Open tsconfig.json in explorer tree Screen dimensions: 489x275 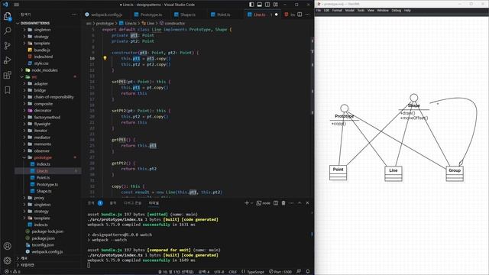(x=43, y=244)
